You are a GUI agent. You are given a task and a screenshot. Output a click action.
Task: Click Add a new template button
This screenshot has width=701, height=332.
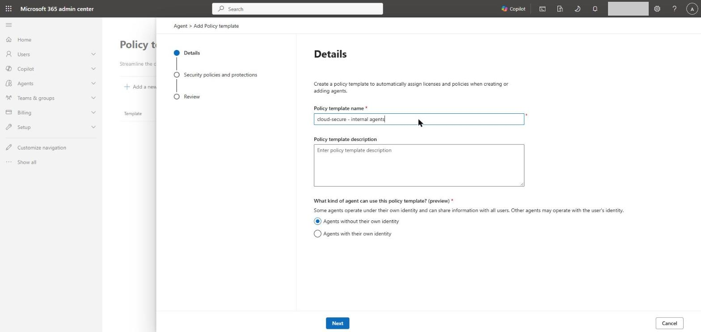pos(140,87)
